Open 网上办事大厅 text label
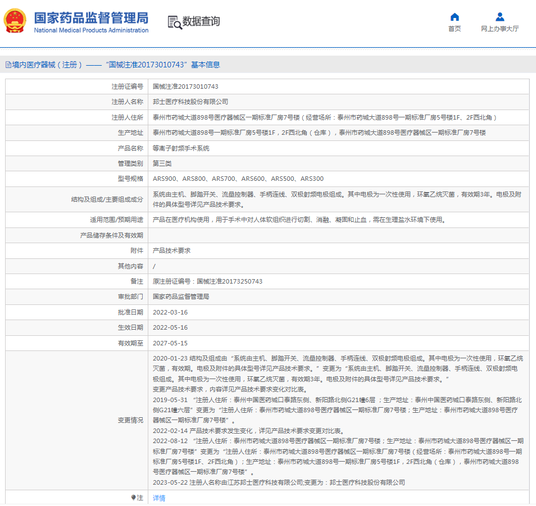536x506 pixels. (499, 29)
